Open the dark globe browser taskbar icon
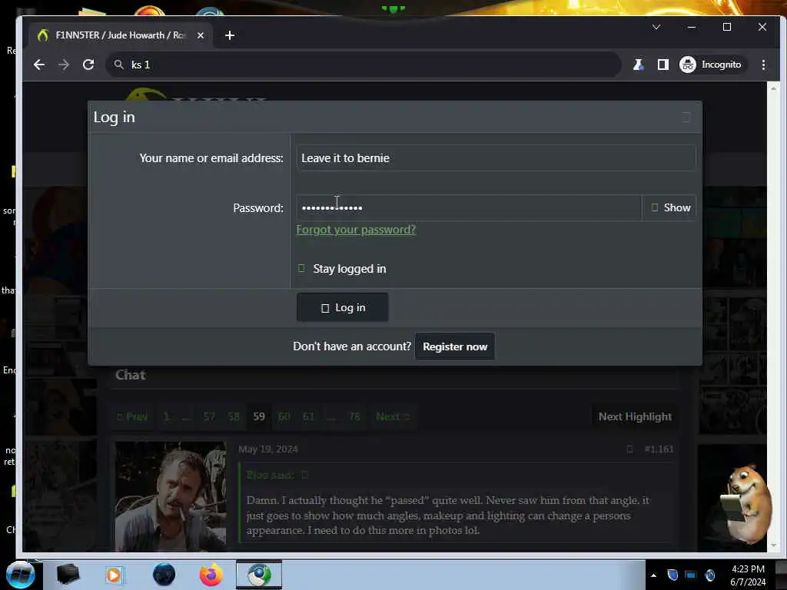Image resolution: width=787 pixels, height=590 pixels. pyautogui.click(x=164, y=575)
